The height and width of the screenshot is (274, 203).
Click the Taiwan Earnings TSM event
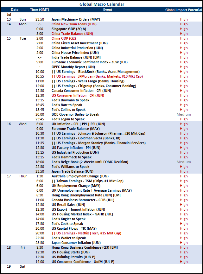88,181
